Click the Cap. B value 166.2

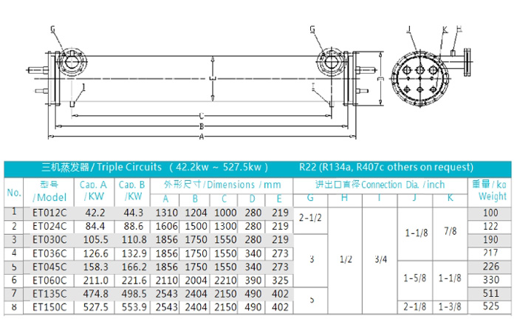click(x=134, y=267)
